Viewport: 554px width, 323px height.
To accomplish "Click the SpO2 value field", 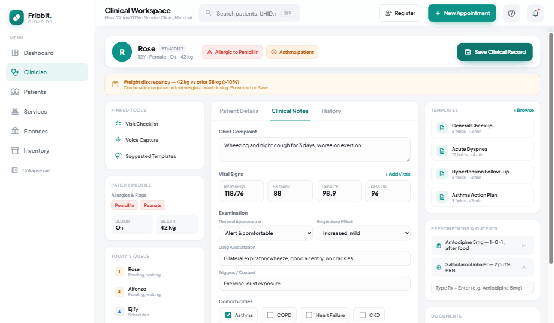I will pyautogui.click(x=388, y=191).
